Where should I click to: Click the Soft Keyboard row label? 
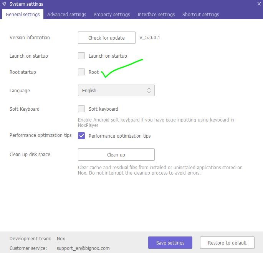(x=25, y=109)
